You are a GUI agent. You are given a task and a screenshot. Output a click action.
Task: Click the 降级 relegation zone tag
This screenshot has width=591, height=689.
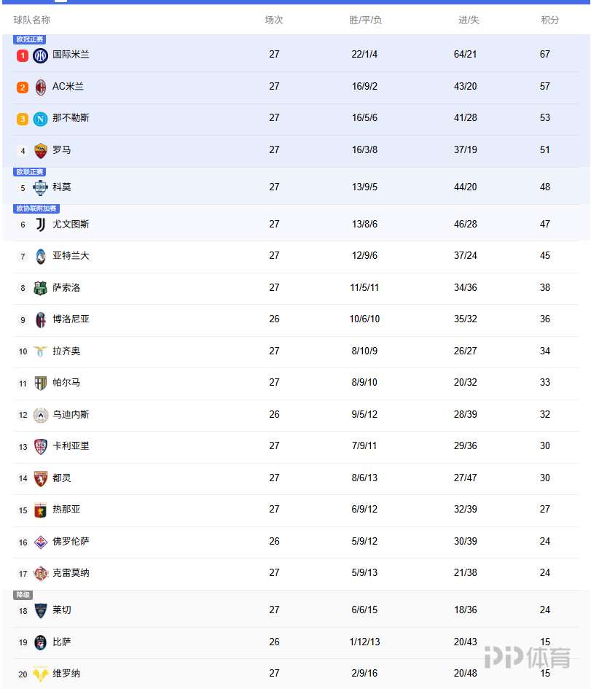pos(23,595)
